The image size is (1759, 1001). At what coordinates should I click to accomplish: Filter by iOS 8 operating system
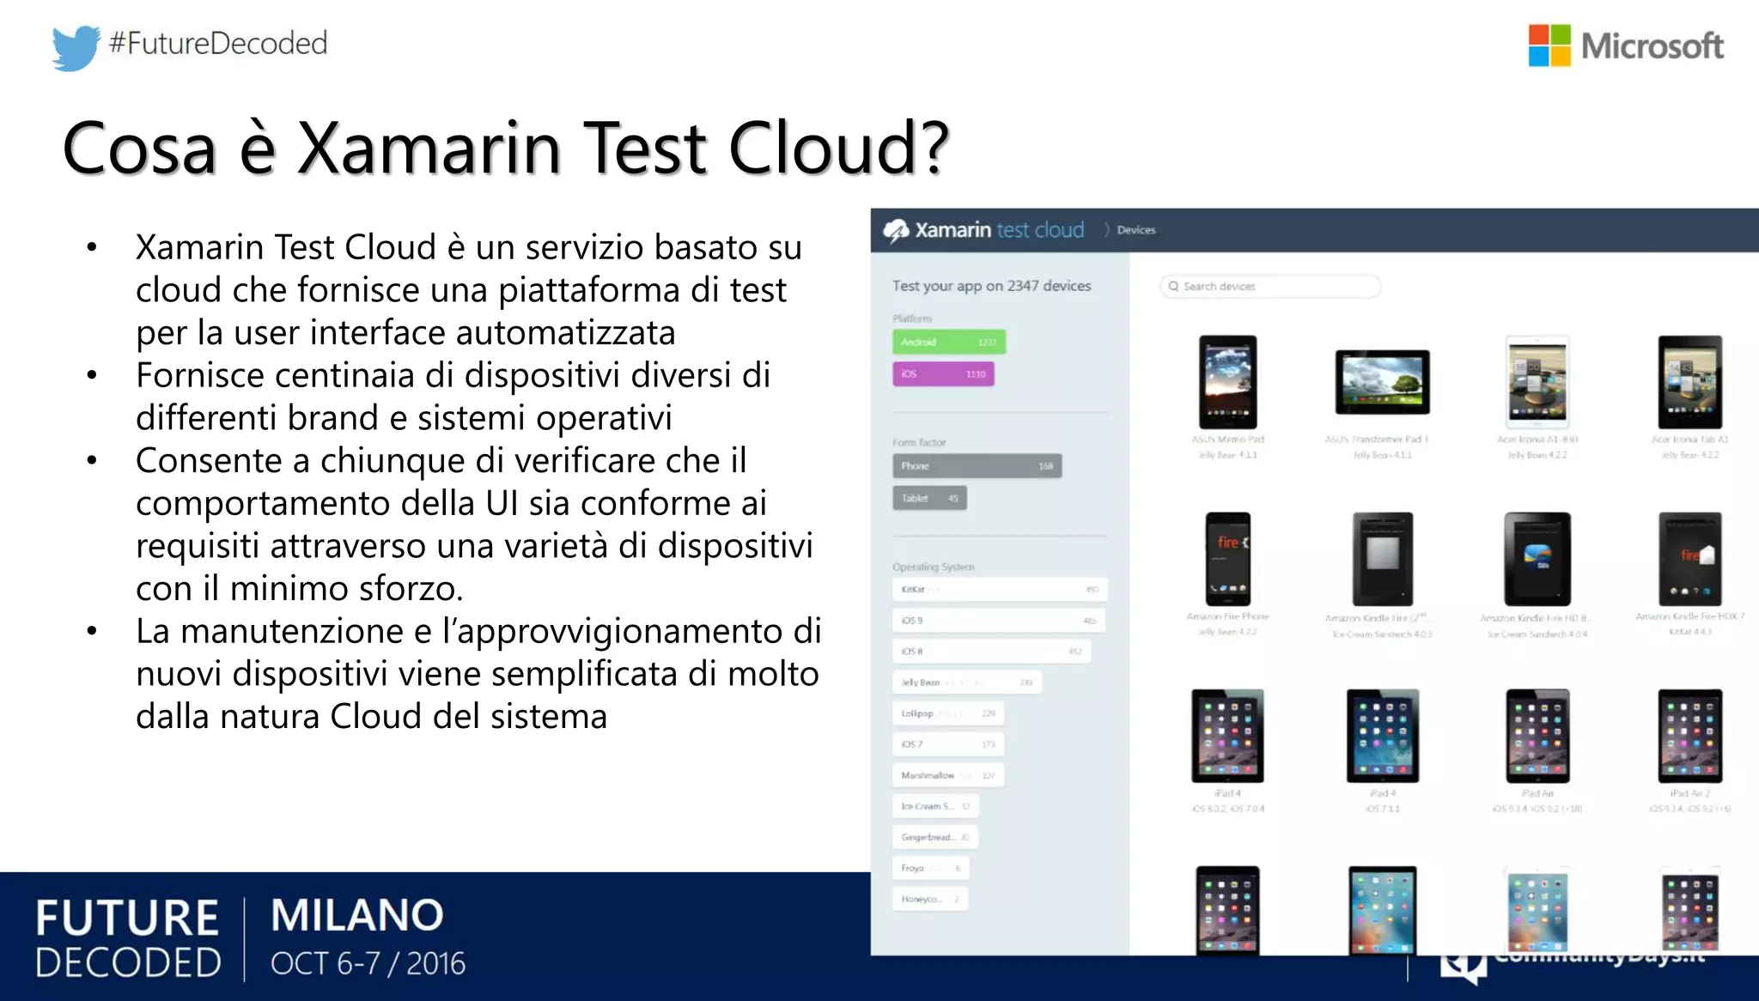(x=992, y=652)
